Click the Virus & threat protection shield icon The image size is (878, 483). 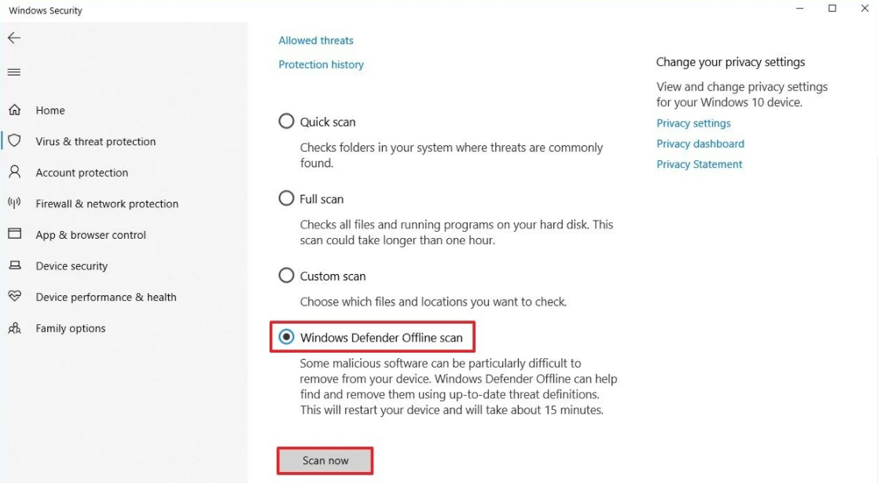click(15, 141)
